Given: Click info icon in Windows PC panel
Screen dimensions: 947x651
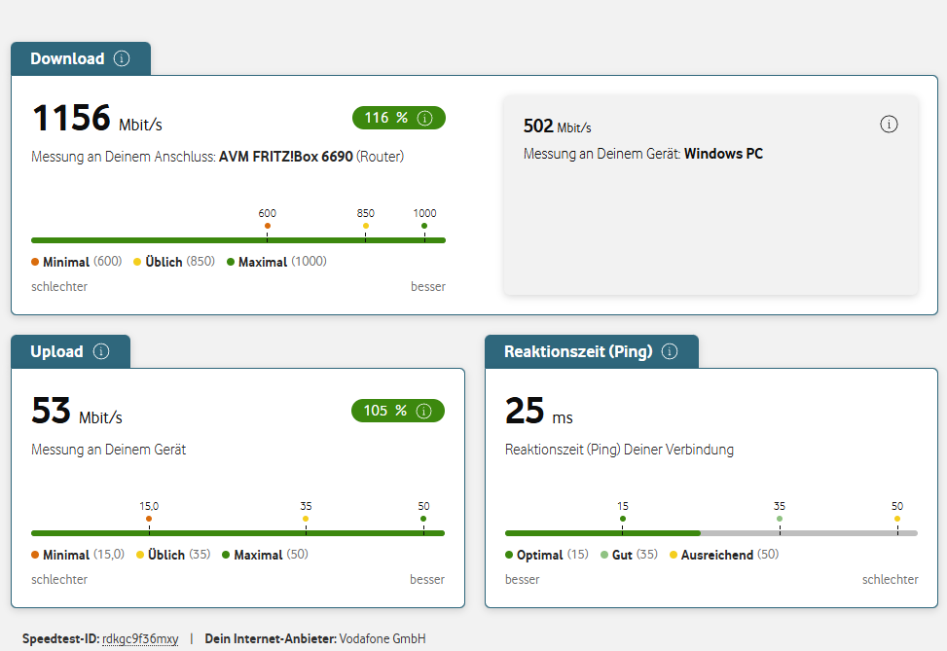Looking at the screenshot, I should (888, 125).
